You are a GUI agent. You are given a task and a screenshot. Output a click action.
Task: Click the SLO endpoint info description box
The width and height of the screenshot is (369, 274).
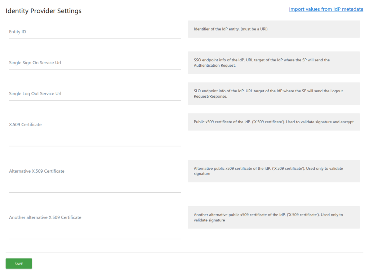coord(274,94)
